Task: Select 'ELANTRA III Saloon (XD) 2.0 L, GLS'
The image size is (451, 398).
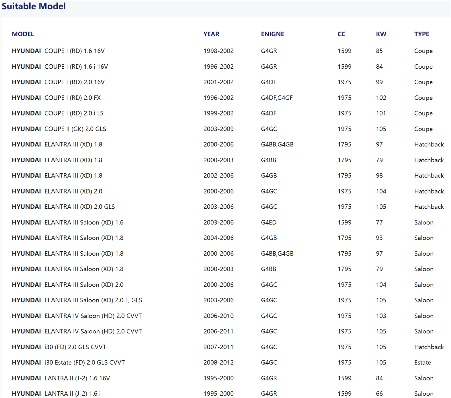Action: click(77, 300)
